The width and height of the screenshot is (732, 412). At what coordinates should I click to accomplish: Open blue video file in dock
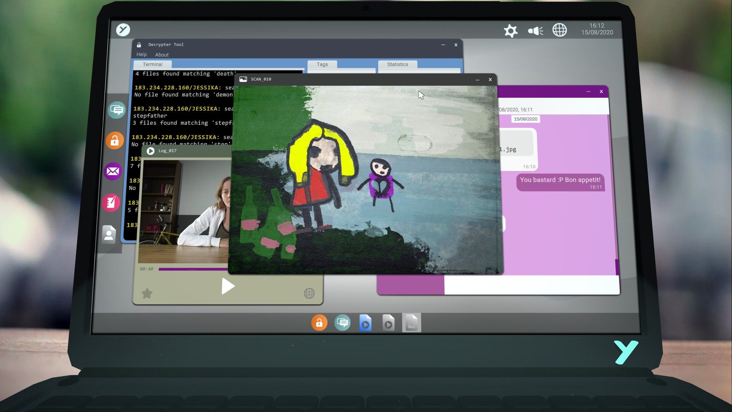pyautogui.click(x=365, y=323)
